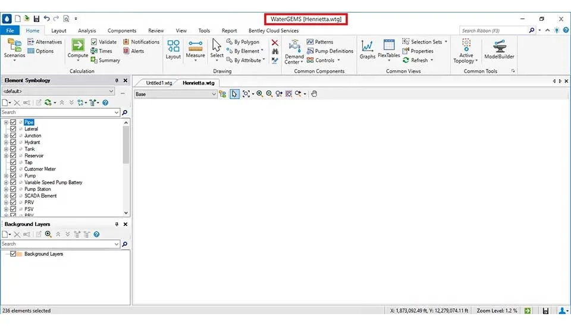Screen dimensions: 571x326
Task: Click the Zoom In icon in drawing toolbar
Action: coord(260,93)
